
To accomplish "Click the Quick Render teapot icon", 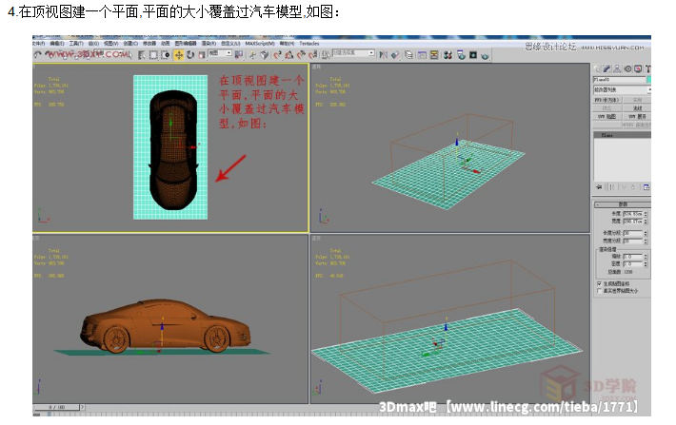I will tap(486, 55).
